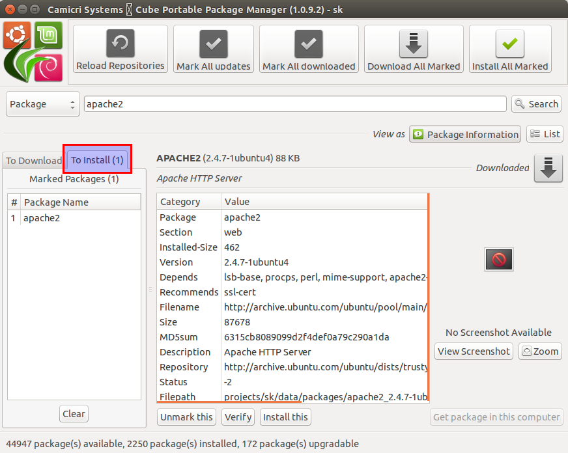Click the Category column header
The image size is (568, 453).
click(x=189, y=202)
